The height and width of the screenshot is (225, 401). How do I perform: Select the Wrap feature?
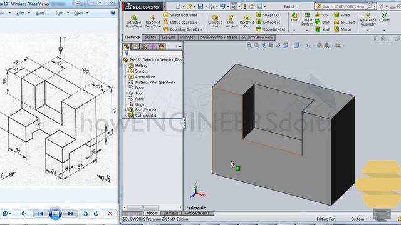(342, 15)
